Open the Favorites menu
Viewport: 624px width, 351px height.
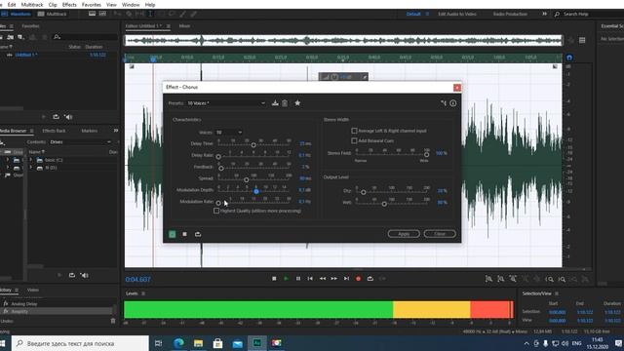pyautogui.click(x=91, y=5)
